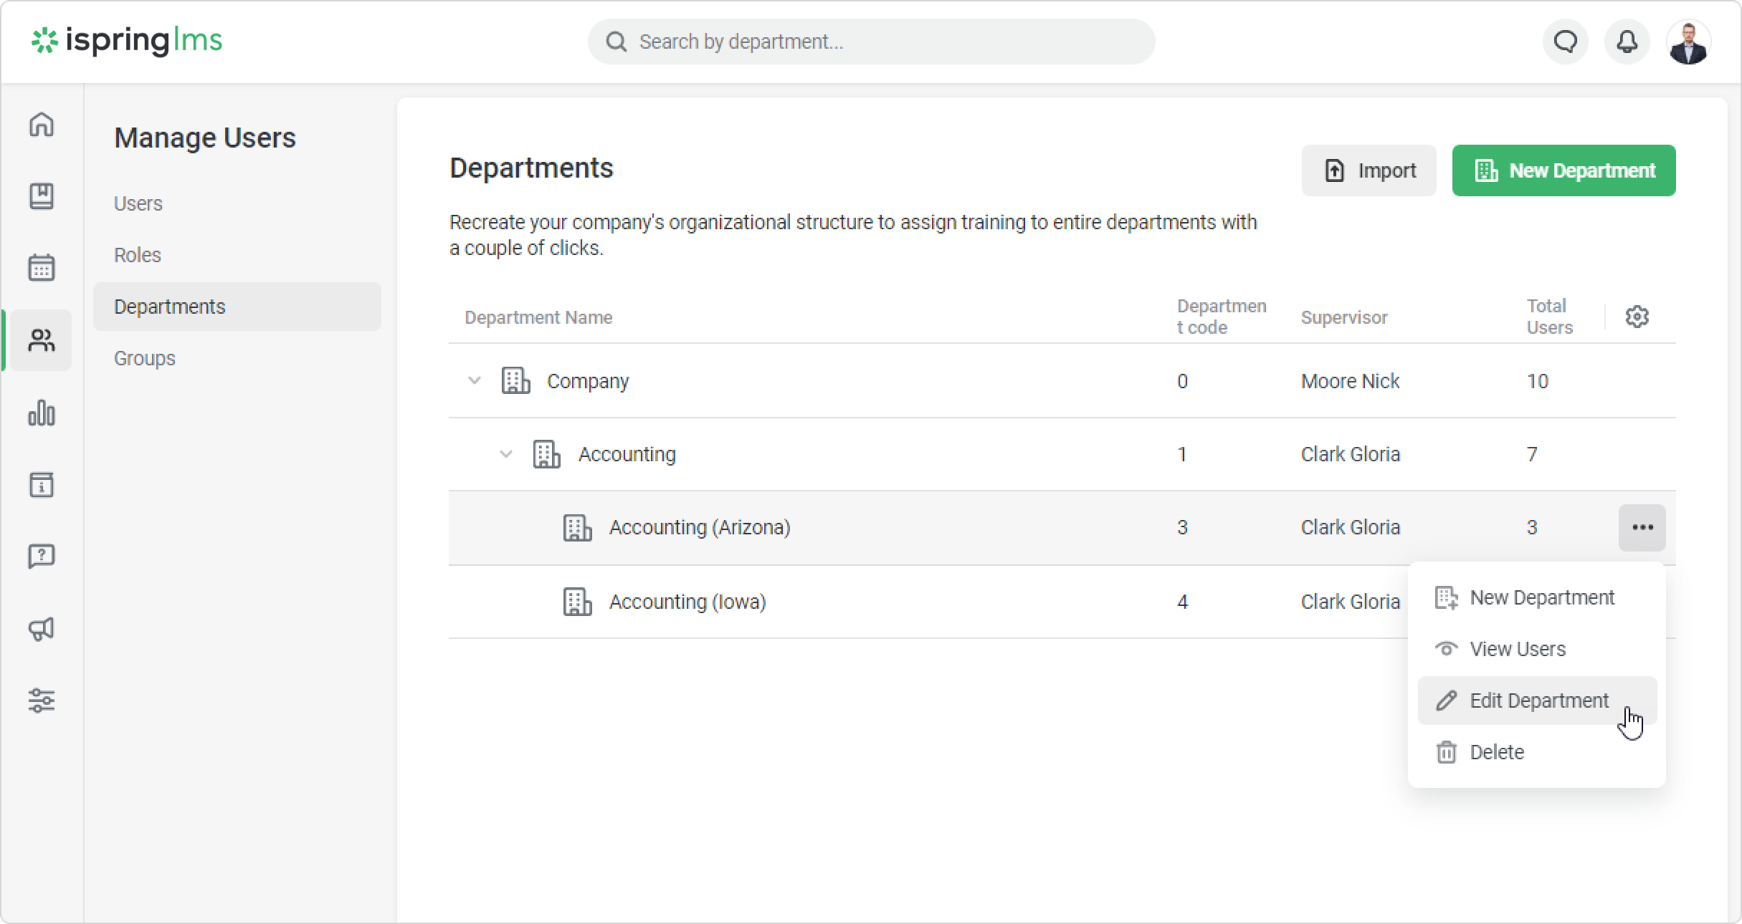This screenshot has height=924, width=1742.
Task: Open the megaphone announcements icon
Action: coord(42,629)
